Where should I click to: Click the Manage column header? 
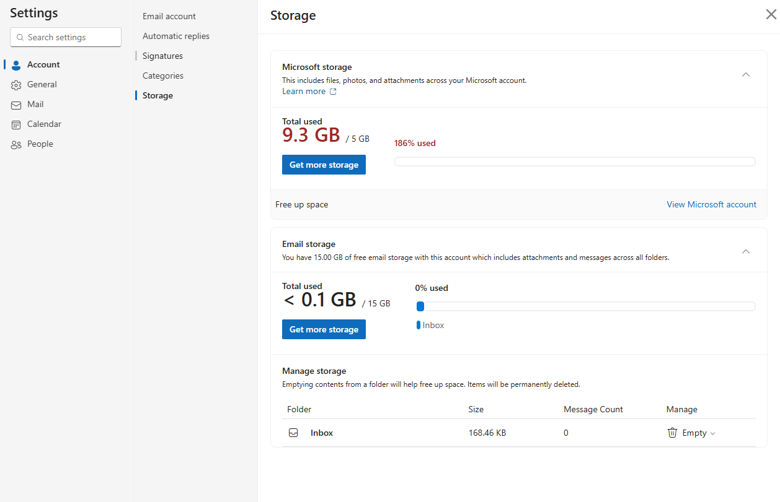tap(682, 409)
